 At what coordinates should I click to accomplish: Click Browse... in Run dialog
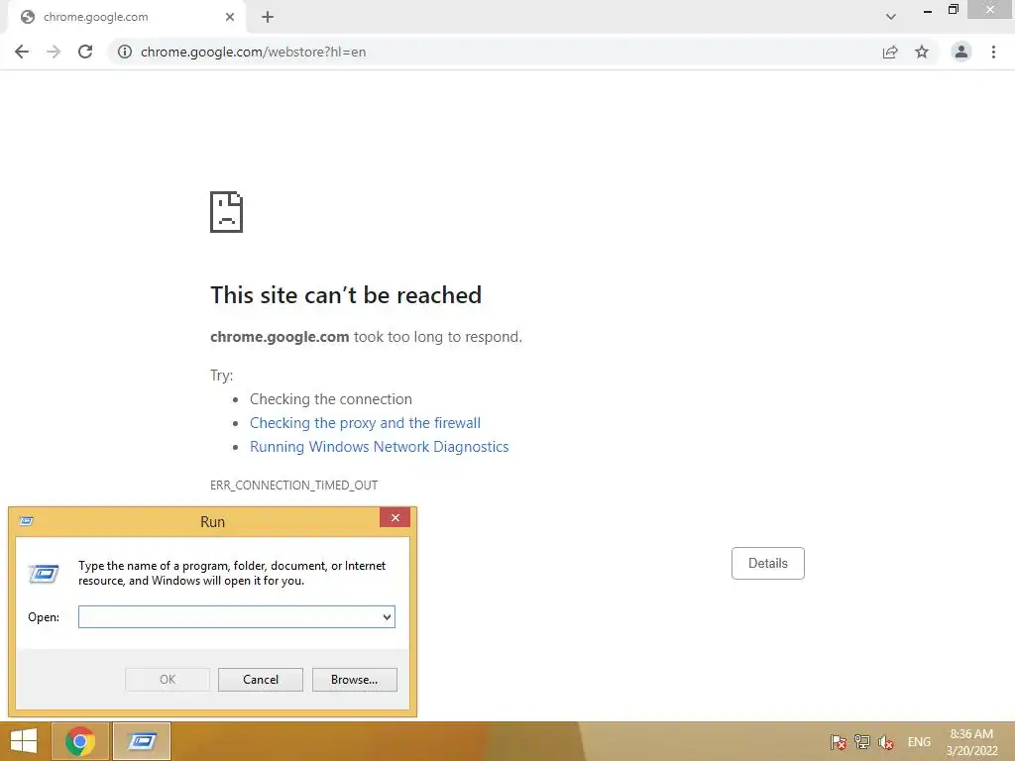(354, 680)
